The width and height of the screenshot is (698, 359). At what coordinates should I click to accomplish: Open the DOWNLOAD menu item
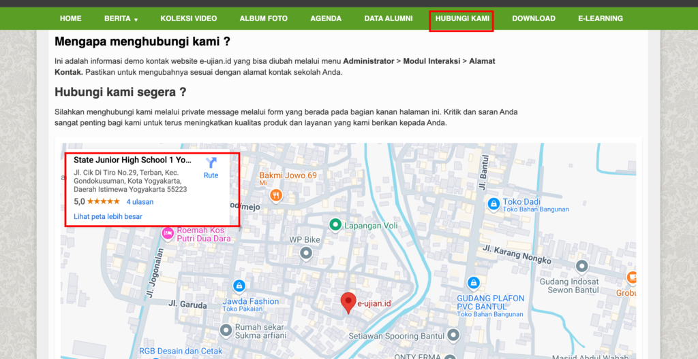click(x=533, y=18)
